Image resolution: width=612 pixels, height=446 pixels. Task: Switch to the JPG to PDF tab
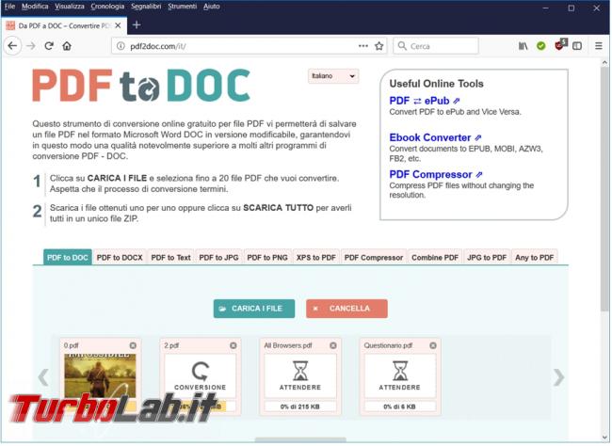pyautogui.click(x=487, y=258)
